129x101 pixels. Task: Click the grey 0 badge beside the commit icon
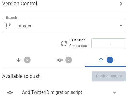(69, 60)
